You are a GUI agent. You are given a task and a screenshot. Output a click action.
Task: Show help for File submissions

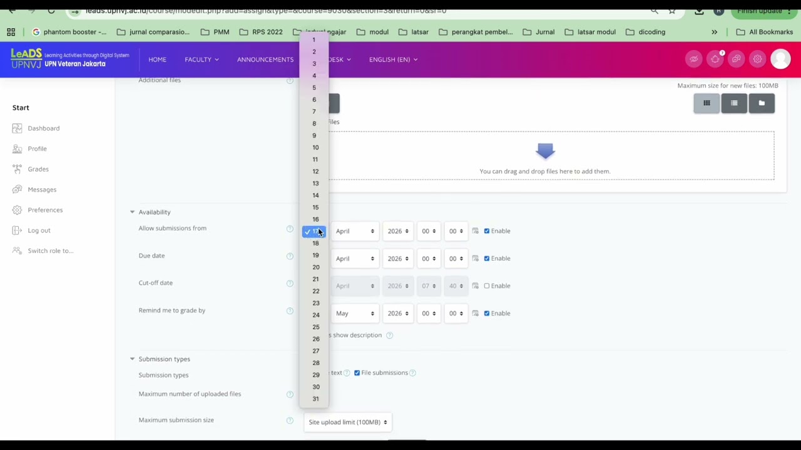click(412, 373)
